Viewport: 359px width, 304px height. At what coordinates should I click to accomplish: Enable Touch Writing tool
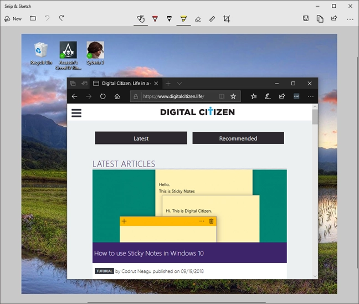coord(141,19)
